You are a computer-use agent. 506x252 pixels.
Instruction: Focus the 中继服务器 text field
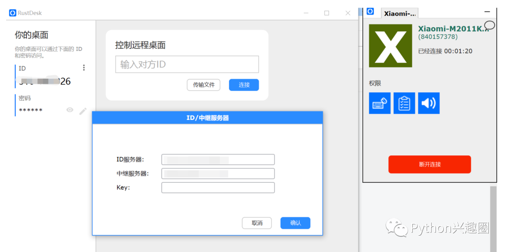point(218,174)
